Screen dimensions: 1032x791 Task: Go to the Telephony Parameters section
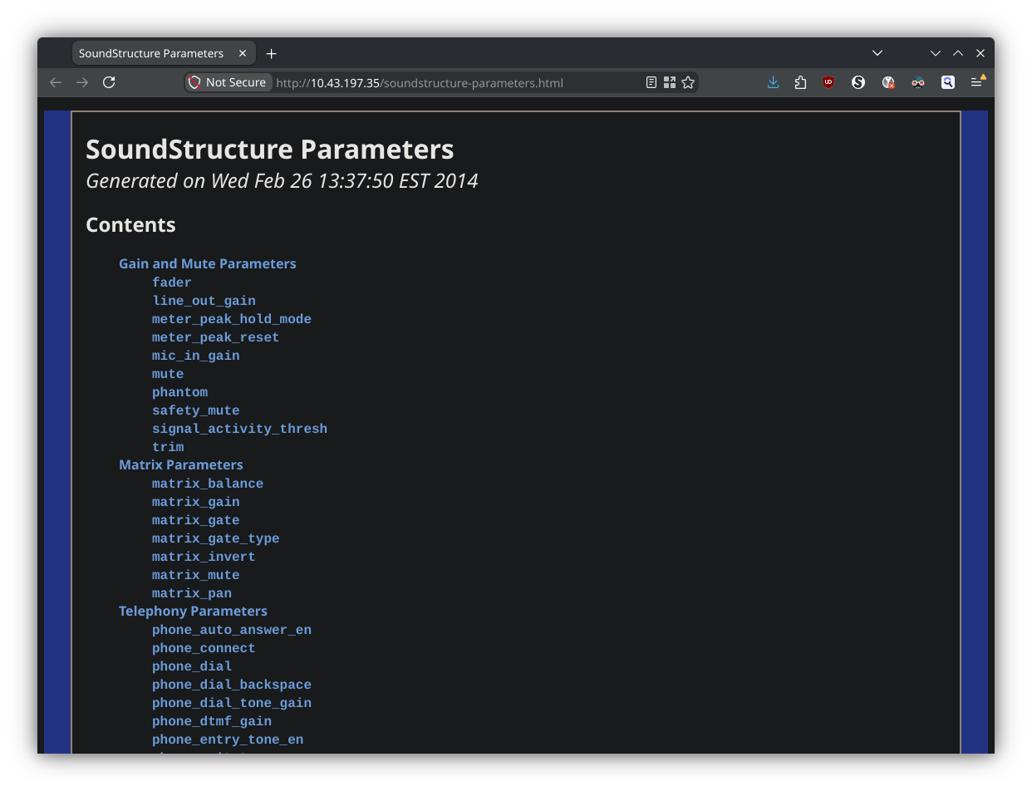click(193, 611)
